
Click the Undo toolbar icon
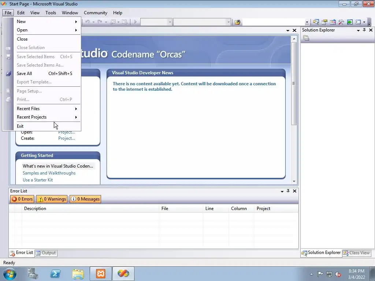pyautogui.click(x=87, y=22)
